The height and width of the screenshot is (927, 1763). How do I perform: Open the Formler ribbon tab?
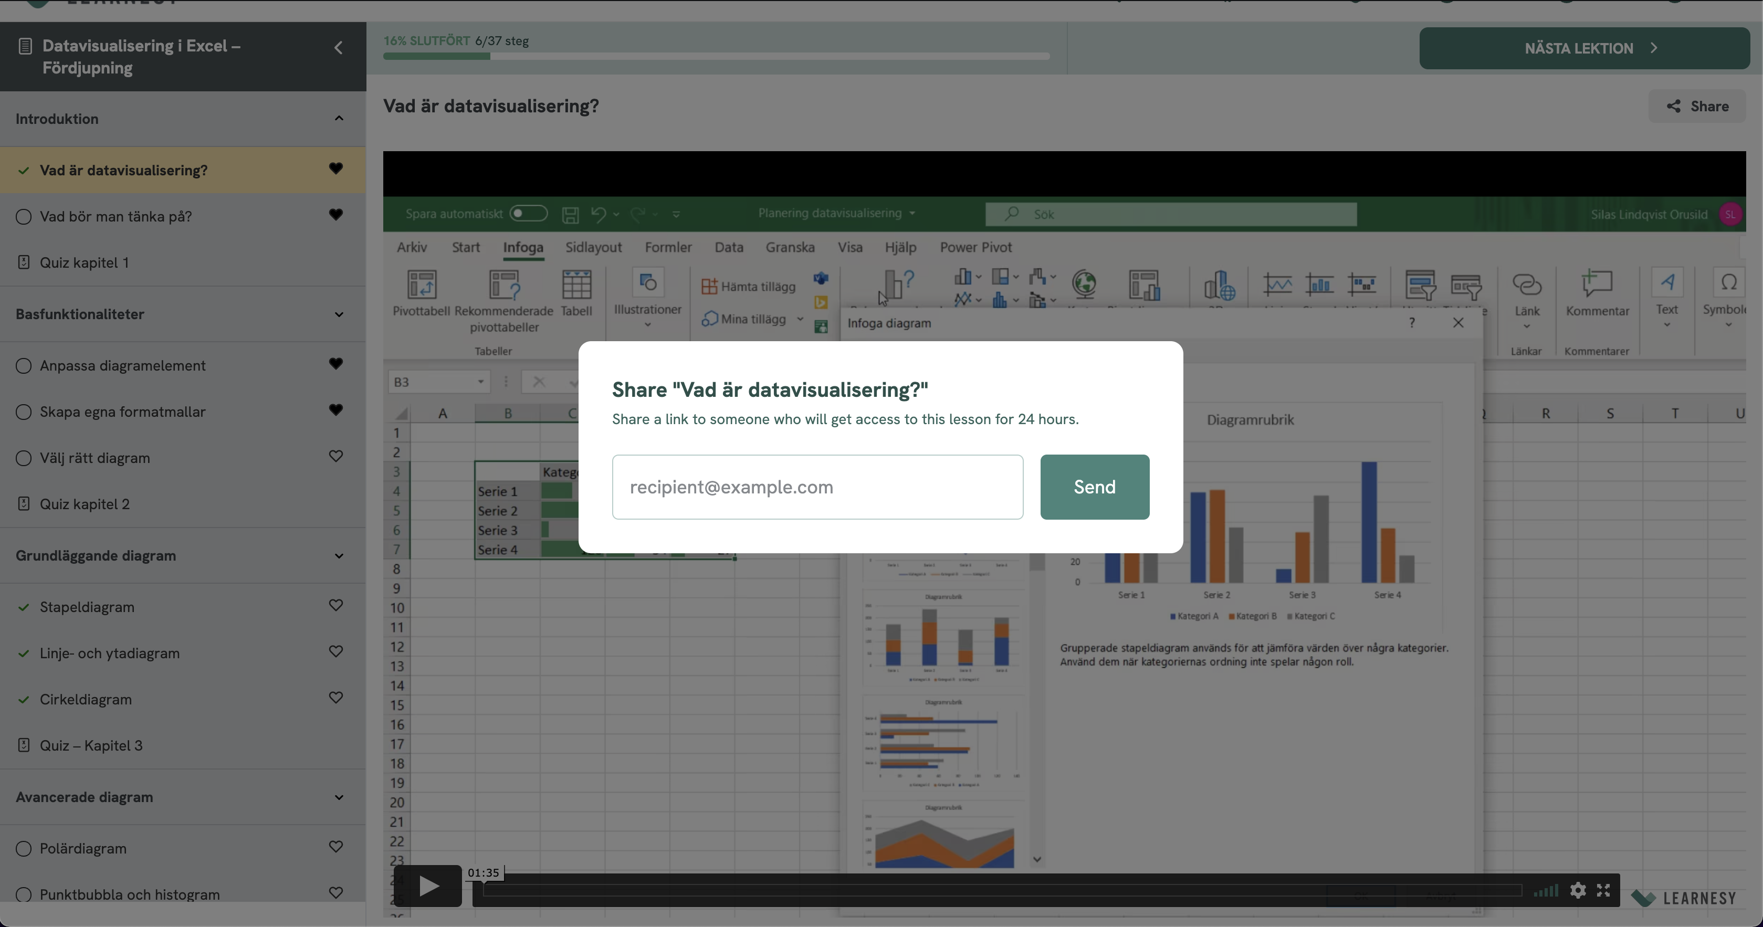pos(668,247)
